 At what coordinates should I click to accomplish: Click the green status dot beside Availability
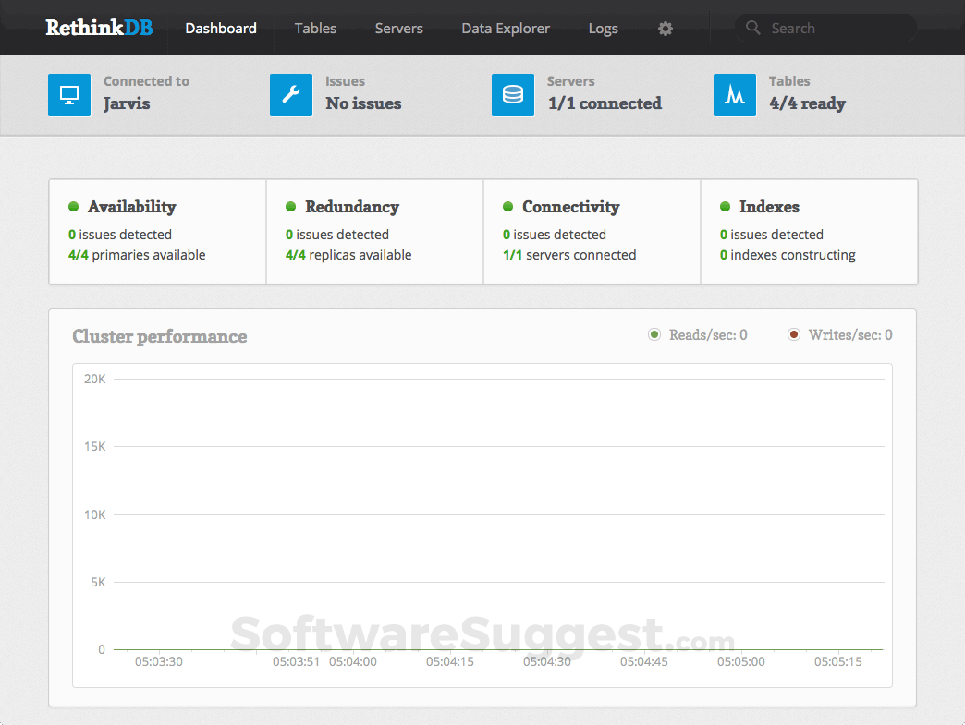(73, 205)
